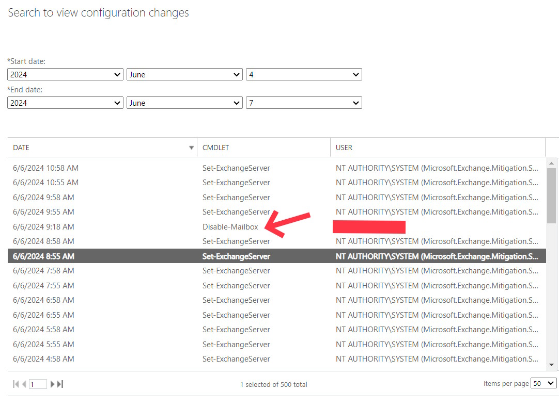Expand the End date day dropdown
Image resolution: width=559 pixels, height=408 pixels.
(x=304, y=103)
